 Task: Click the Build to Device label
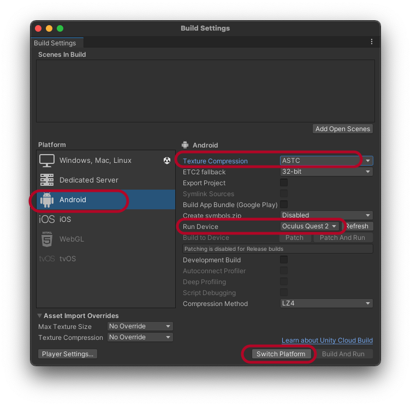pos(206,238)
